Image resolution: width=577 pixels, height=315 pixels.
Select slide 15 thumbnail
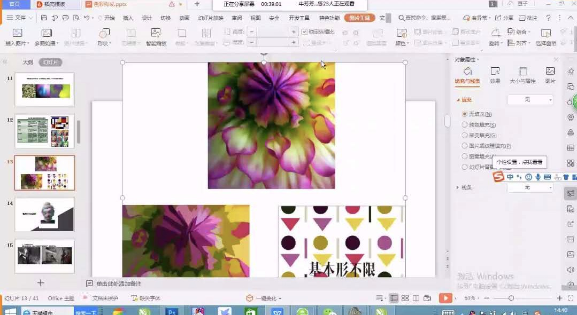pyautogui.click(x=44, y=256)
